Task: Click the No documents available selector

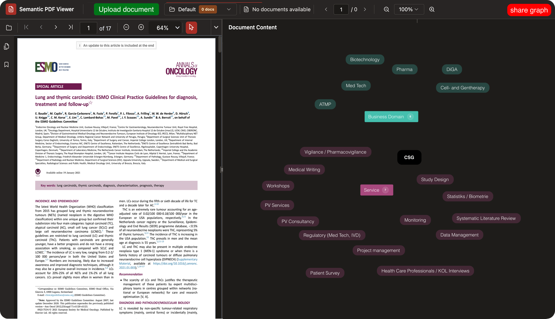Action: click(x=277, y=9)
